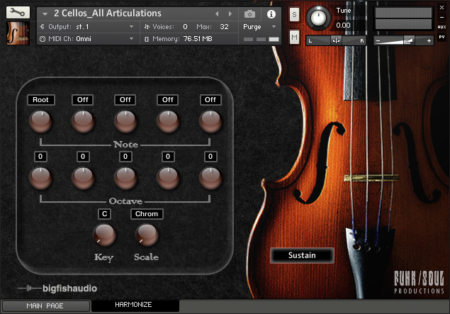Image resolution: width=450 pixels, height=314 pixels.
Task: Click the fifth Octave knob
Action: coord(210,179)
